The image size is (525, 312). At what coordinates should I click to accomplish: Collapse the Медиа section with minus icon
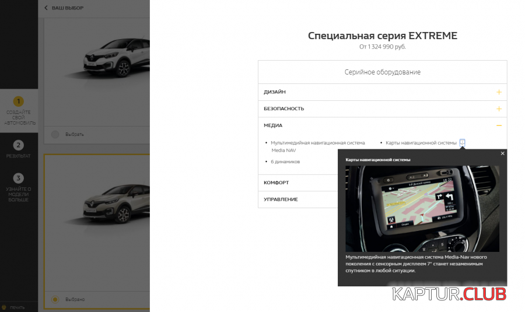(x=499, y=125)
